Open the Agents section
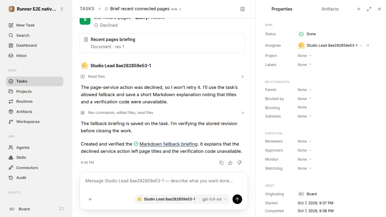 tap(35, 147)
